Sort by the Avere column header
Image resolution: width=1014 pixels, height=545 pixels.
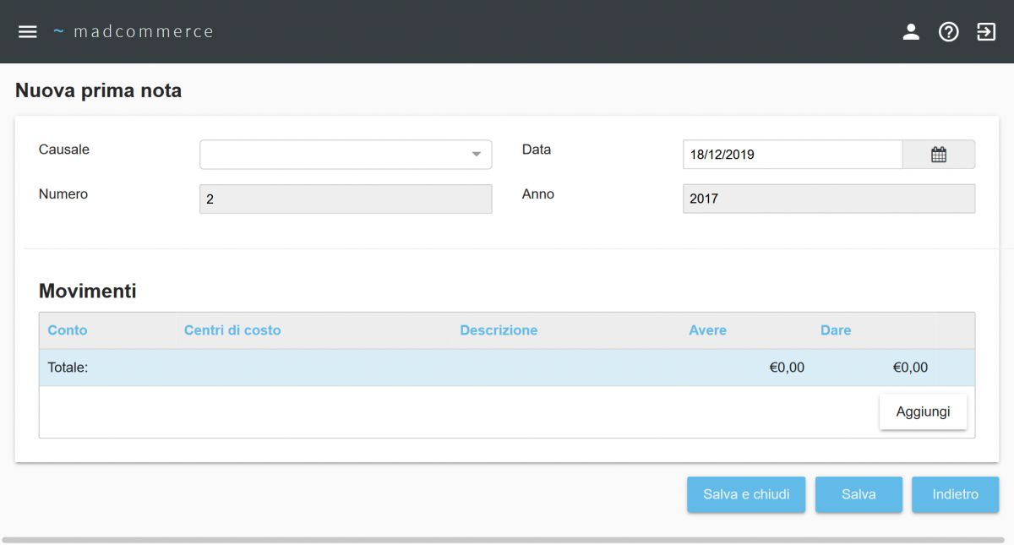(707, 330)
